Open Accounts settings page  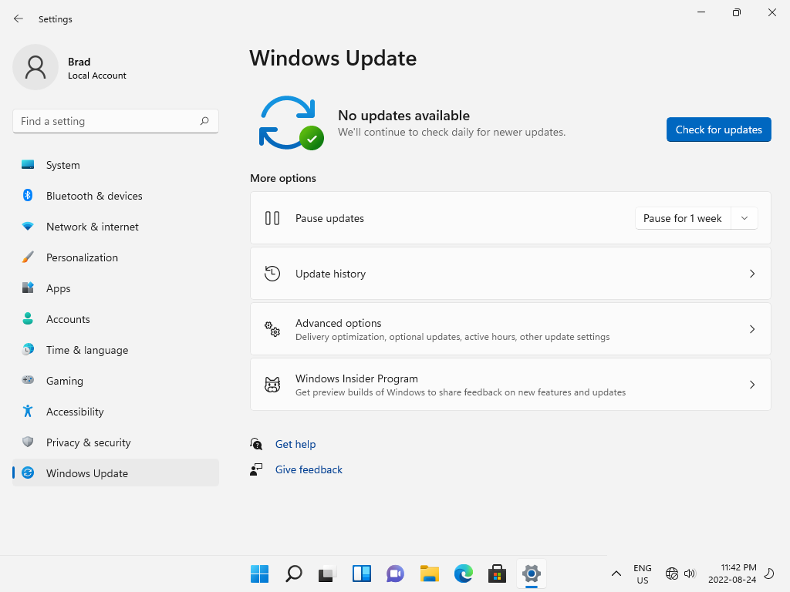(x=116, y=318)
